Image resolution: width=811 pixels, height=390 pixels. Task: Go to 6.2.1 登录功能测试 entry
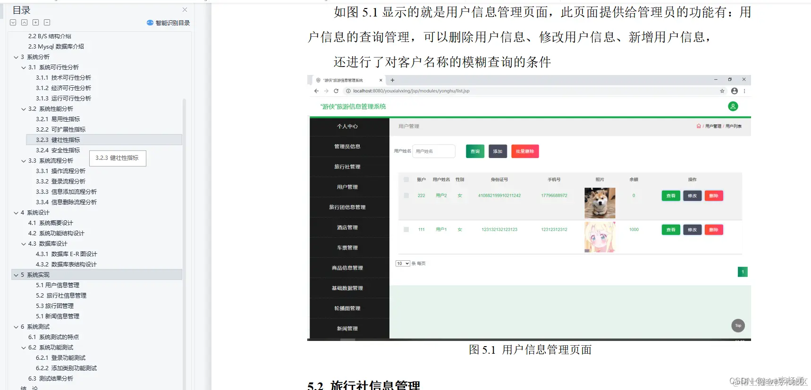click(60, 358)
